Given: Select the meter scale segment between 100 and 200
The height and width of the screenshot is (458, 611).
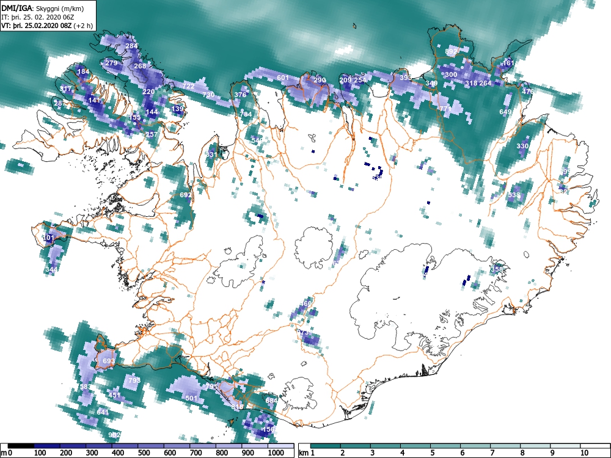Looking at the screenshot, I should point(47,446).
